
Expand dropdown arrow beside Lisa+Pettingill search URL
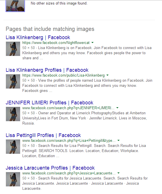118,140
